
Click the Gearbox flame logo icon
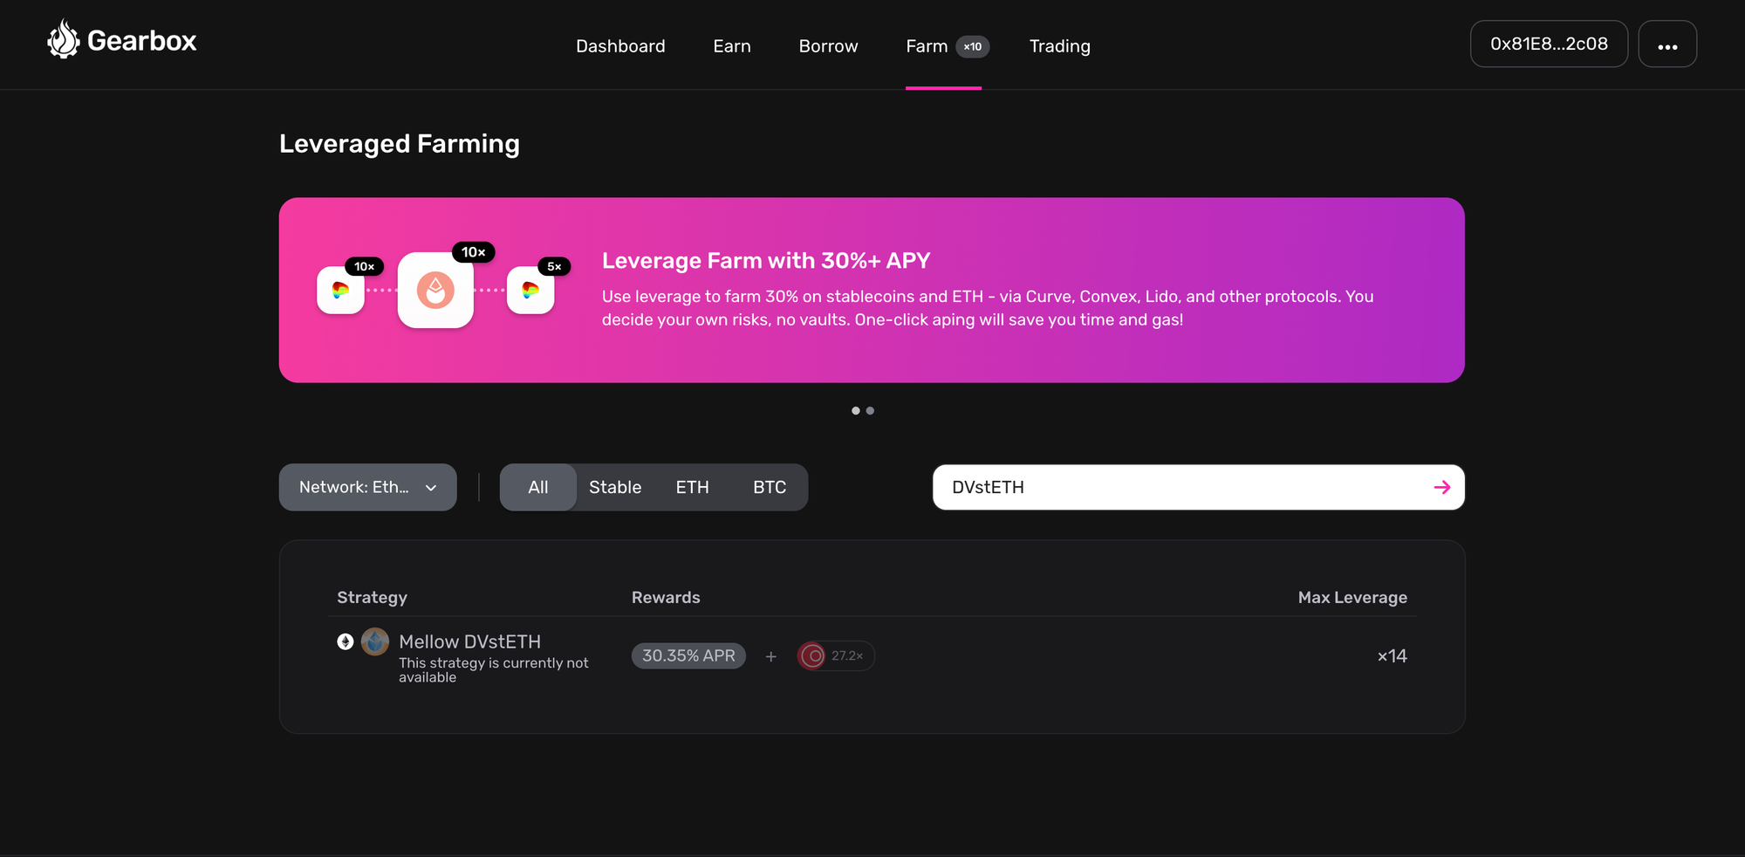click(63, 40)
